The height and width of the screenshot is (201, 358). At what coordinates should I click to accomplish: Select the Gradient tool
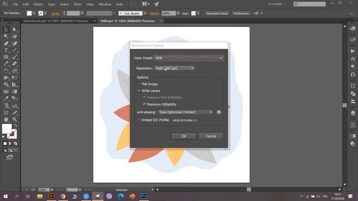pos(15,92)
